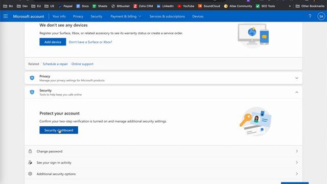Open Change password row arrow
This screenshot has height=184, width=327.
pyautogui.click(x=296, y=151)
